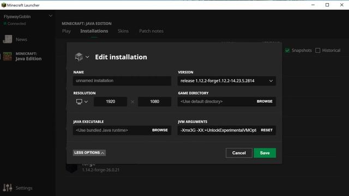The image size is (349, 196).
Task: Reset the JVM arguments
Action: (267, 130)
